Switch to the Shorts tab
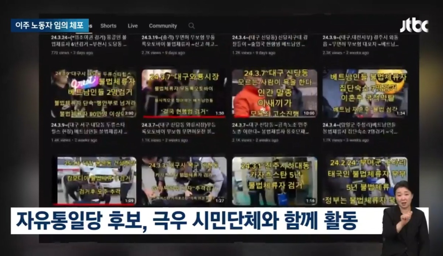The height and width of the screenshot is (256, 443). tap(108, 26)
